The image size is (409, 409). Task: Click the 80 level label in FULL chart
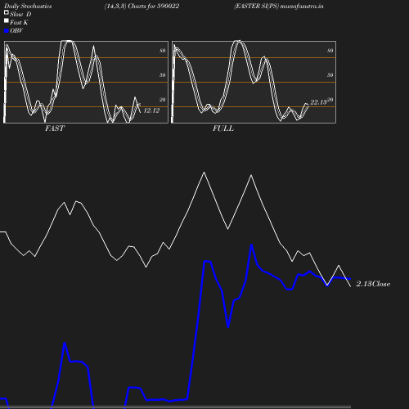coord(330,51)
